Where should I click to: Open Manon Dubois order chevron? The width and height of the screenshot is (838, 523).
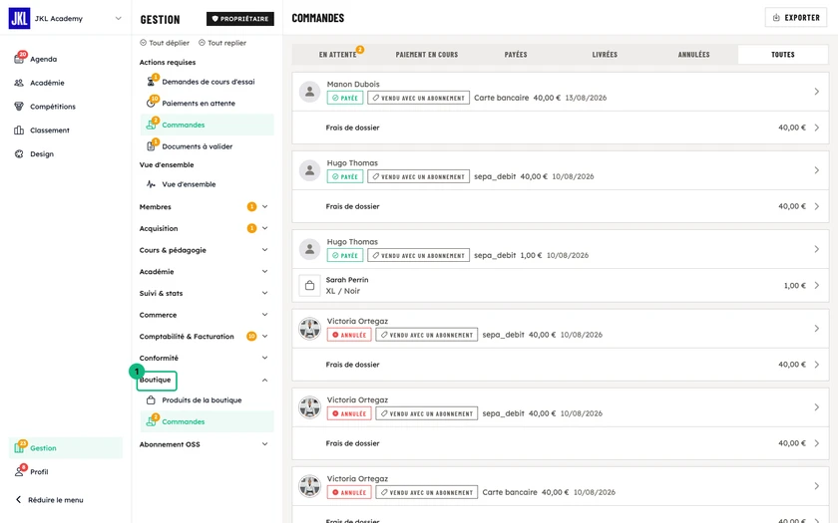817,92
